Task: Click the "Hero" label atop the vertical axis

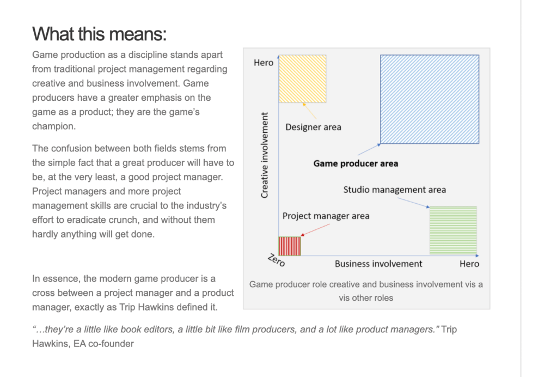Action: coord(264,63)
